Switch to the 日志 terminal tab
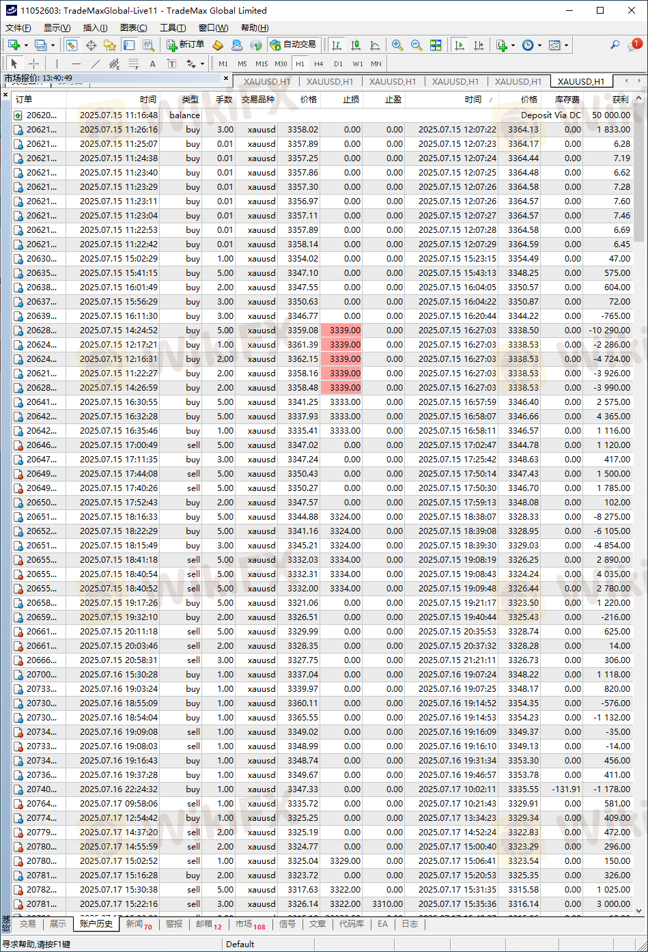The height and width of the screenshot is (952, 648). pyautogui.click(x=410, y=923)
